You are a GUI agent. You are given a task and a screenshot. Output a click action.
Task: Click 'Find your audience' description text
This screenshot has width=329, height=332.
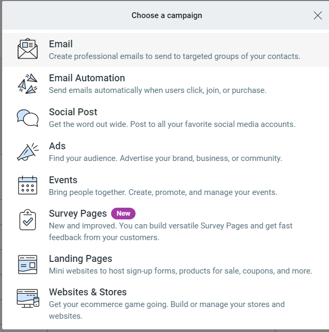tap(165, 158)
